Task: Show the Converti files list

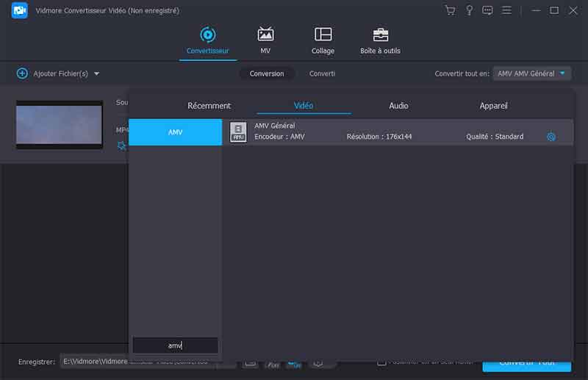Action: coord(322,74)
